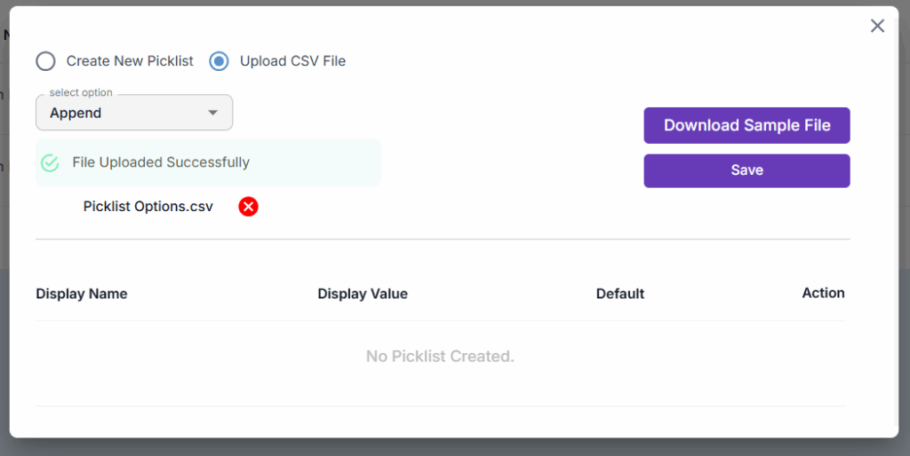Click the Display Value column header
The width and height of the screenshot is (910, 456).
[x=363, y=294]
